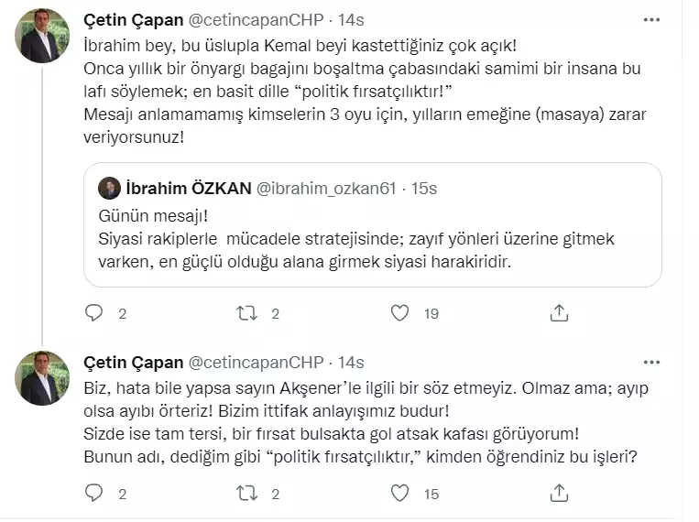Click the 15s timestamp on the quoted tweet
The image size is (699, 522).
click(x=423, y=189)
